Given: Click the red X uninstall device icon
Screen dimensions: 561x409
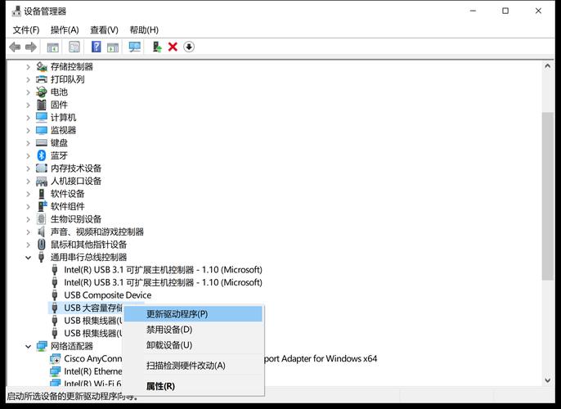Looking at the screenshot, I should 173,47.
